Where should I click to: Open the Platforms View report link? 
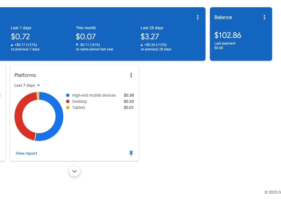26,153
